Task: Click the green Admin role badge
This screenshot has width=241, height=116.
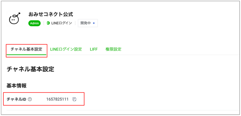Action: 35,23
